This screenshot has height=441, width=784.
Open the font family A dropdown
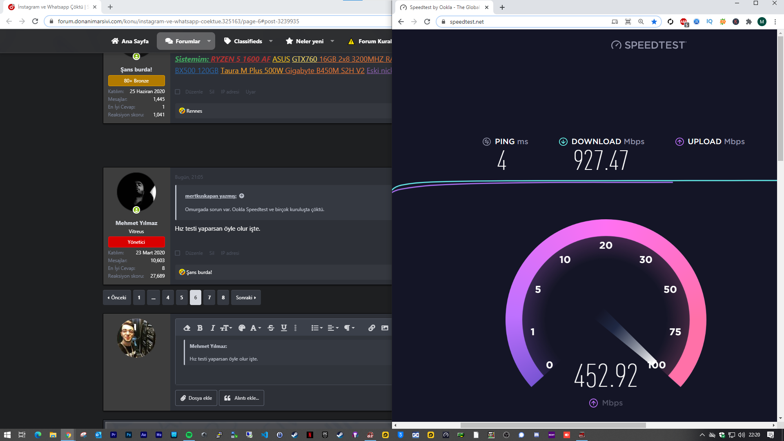(256, 328)
